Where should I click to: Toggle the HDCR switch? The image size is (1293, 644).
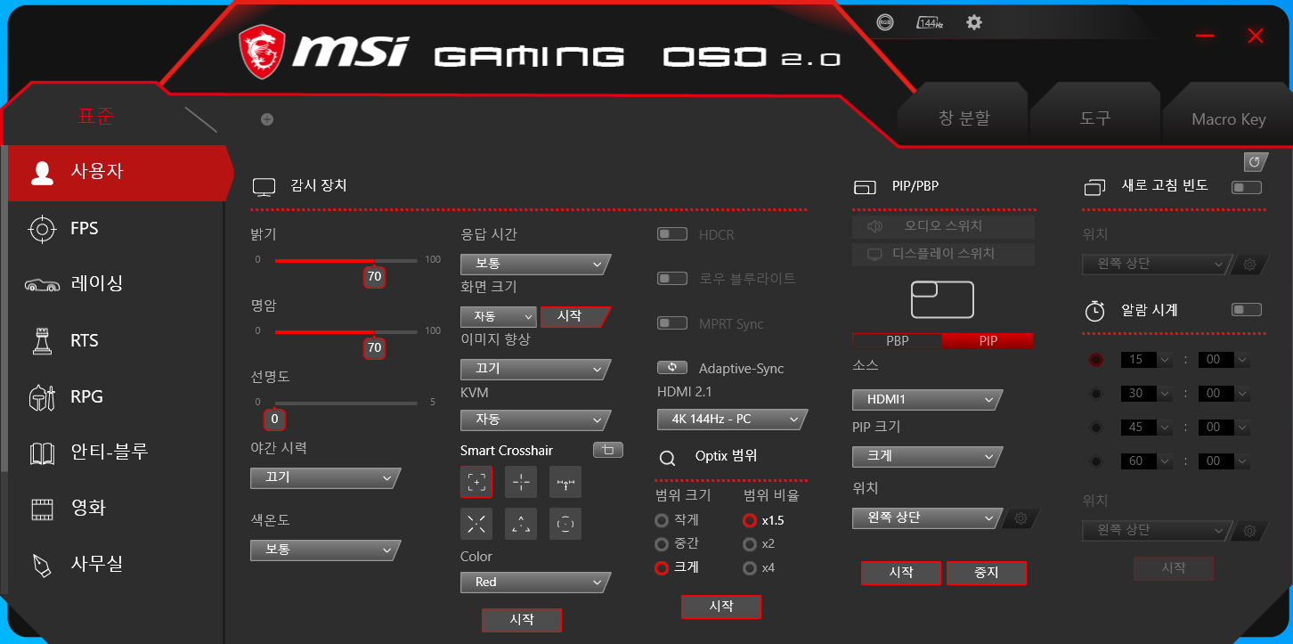[x=672, y=234]
